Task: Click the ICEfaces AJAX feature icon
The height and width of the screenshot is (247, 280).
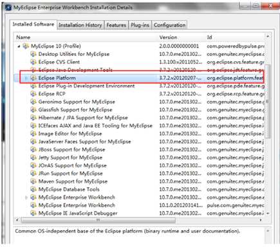Action: point(33,125)
